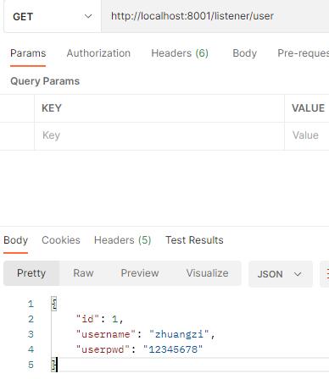Click the Key input cell
The width and height of the screenshot is (329, 379).
159,136
